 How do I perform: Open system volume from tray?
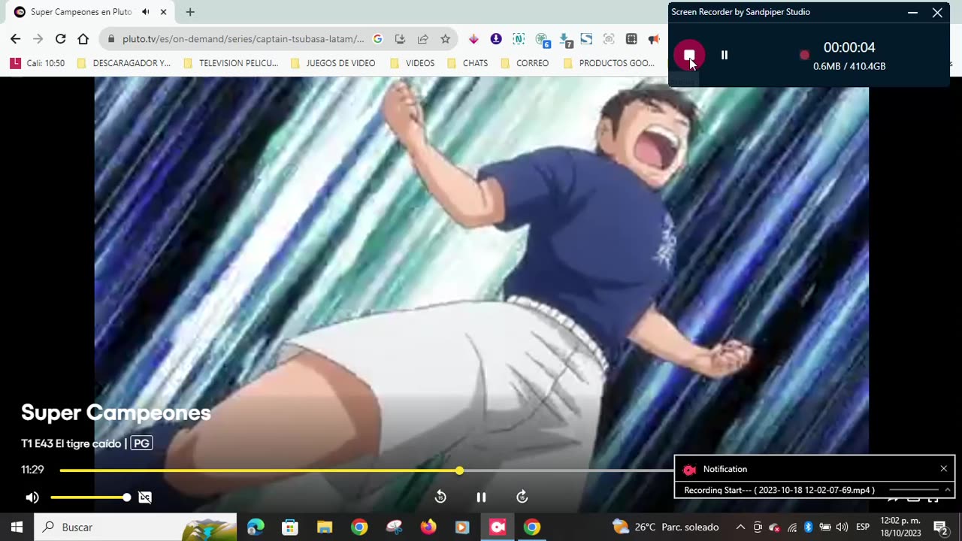click(842, 527)
